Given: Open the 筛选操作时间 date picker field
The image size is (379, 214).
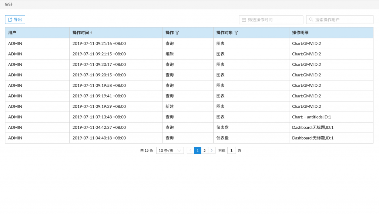Looking at the screenshot, I should click(274, 20).
